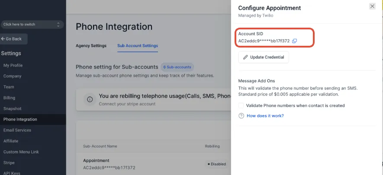Viewport: 383px width, 175px height.
Task: Click the help question mark icon
Action: click(241, 116)
